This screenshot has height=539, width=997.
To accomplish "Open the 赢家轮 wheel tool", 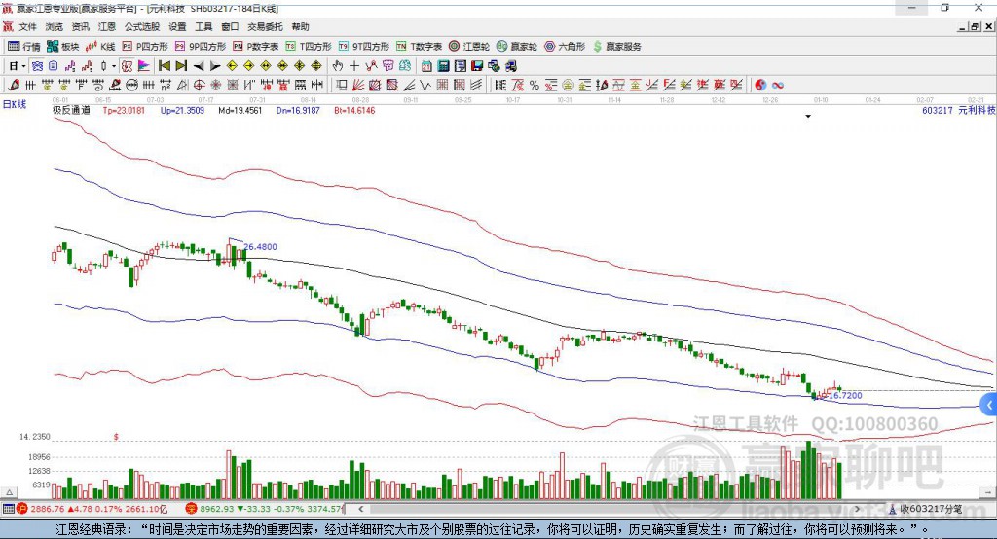I will click(517, 47).
